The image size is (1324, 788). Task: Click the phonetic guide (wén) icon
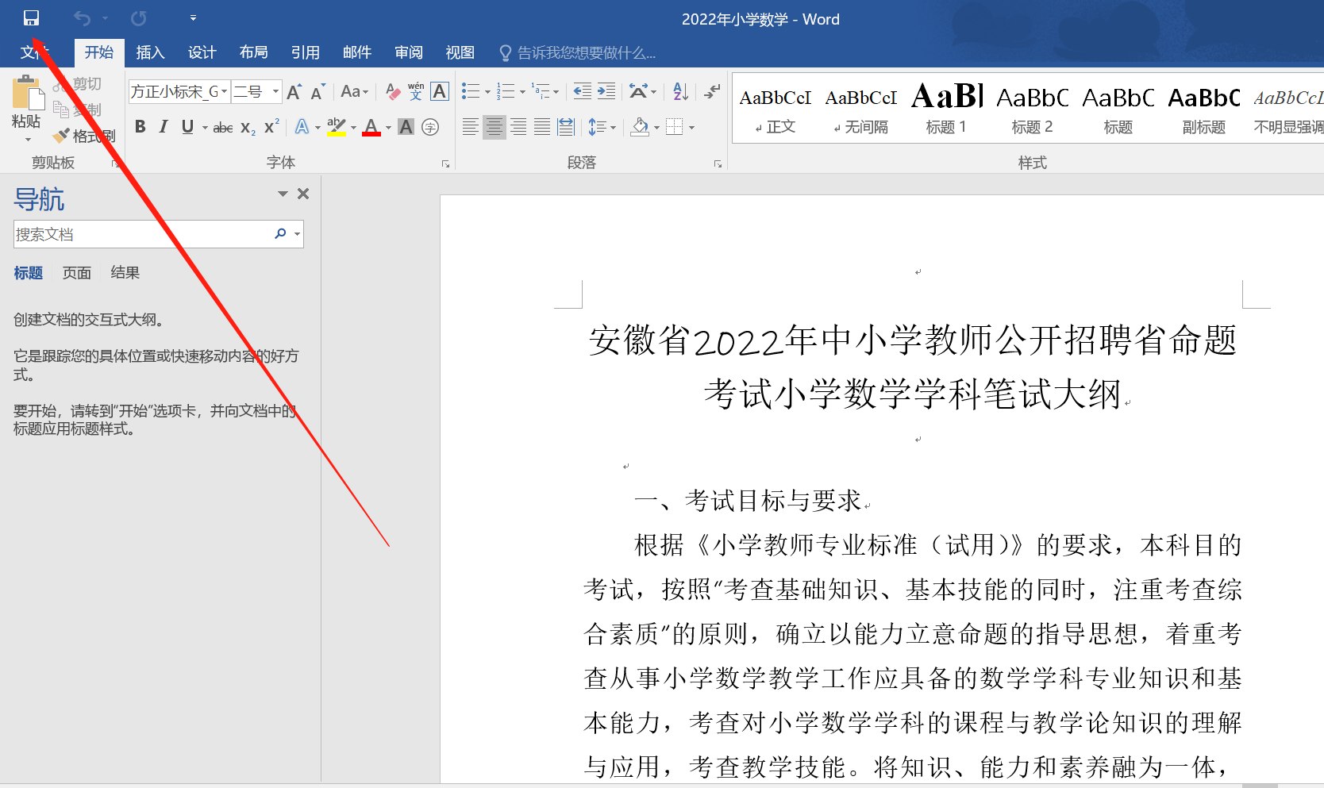pos(416,92)
